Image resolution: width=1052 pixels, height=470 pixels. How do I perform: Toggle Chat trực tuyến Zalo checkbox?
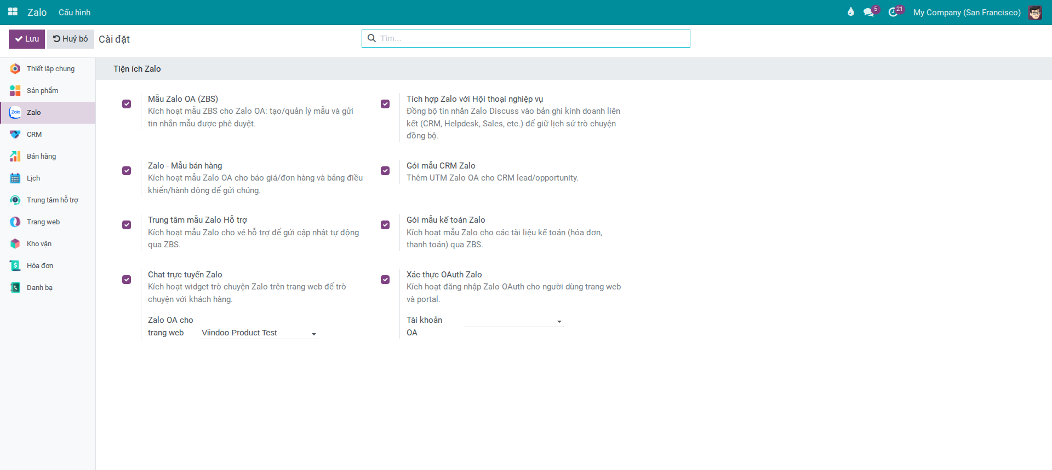(127, 280)
